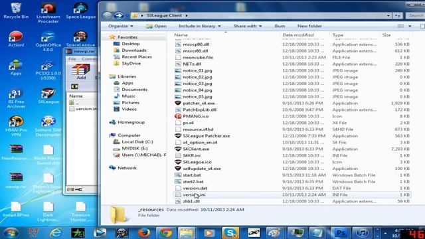The height and width of the screenshot is (239, 425).
Task: Open the Organize dropdown menu
Action: [x=121, y=26]
